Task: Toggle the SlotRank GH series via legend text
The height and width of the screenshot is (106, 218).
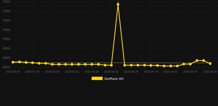Action: tap(114, 79)
